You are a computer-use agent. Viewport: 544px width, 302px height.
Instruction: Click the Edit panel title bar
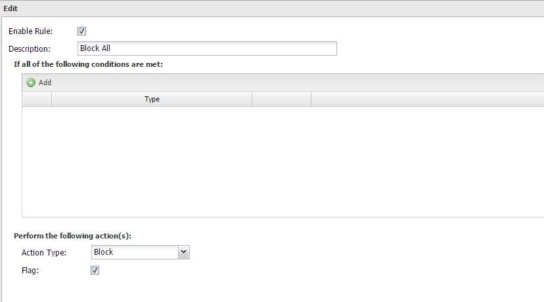pos(263,8)
